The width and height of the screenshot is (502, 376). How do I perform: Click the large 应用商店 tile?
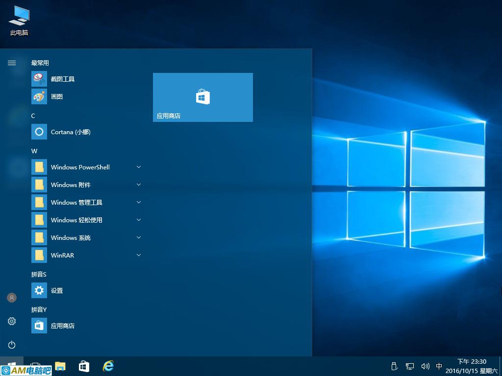coord(203,97)
